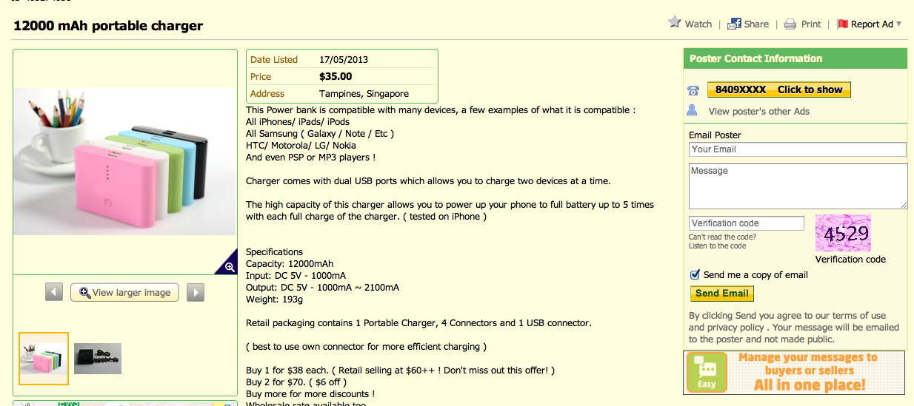This screenshot has height=406, width=914.
Task: Click the printer icon beside Print
Action: 790,24
